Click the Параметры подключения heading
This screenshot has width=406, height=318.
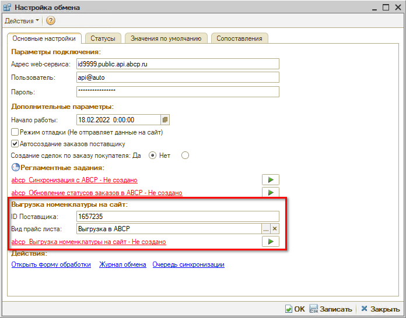[56, 52]
